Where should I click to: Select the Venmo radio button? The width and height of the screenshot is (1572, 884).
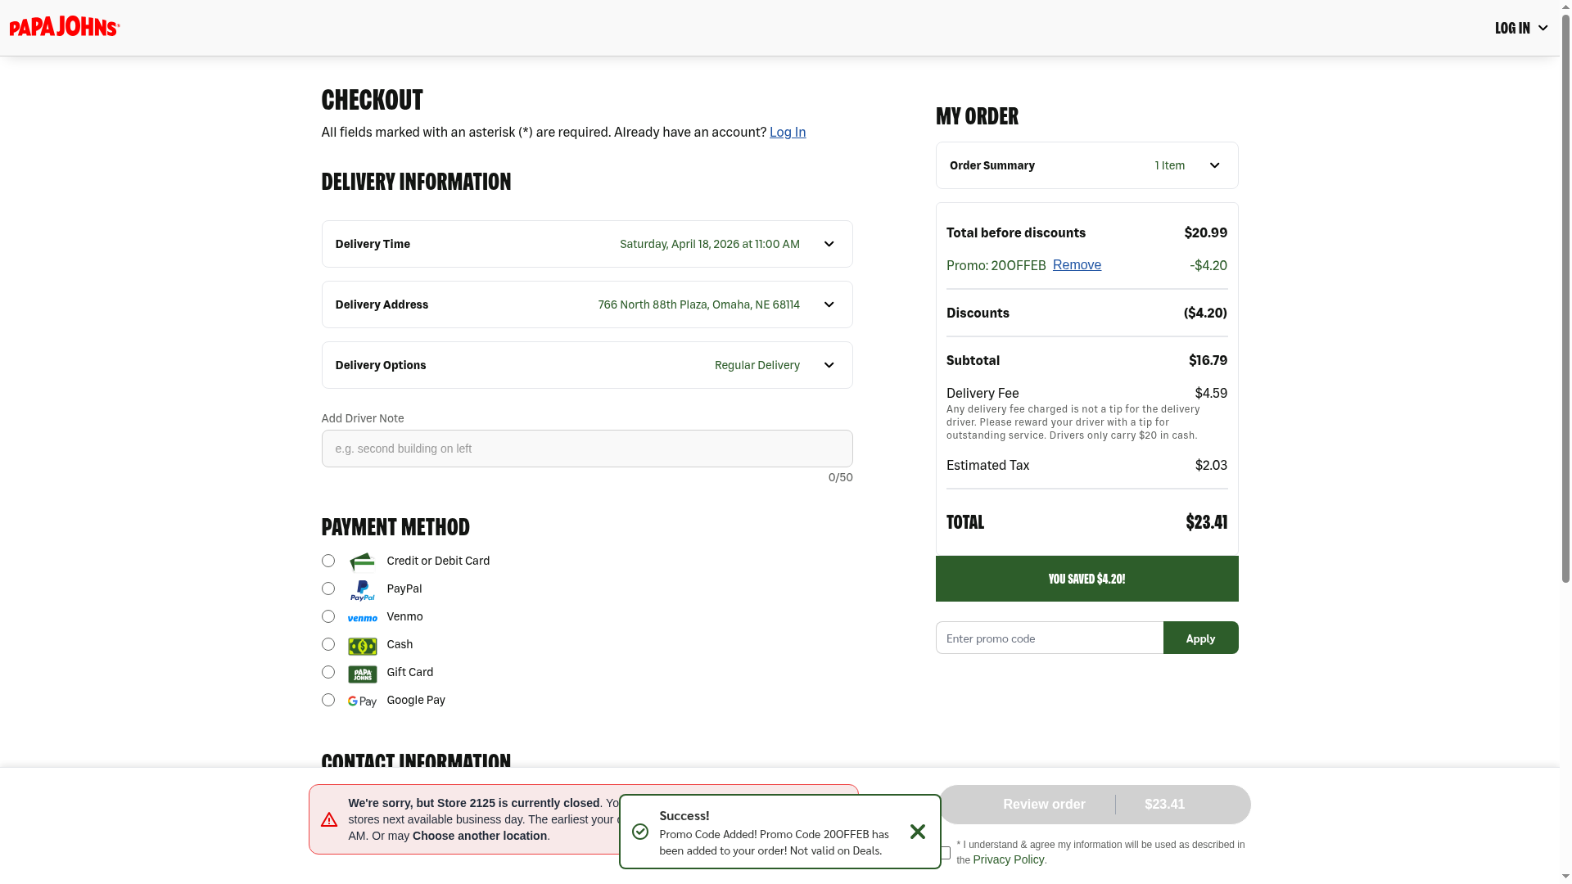coord(328,616)
